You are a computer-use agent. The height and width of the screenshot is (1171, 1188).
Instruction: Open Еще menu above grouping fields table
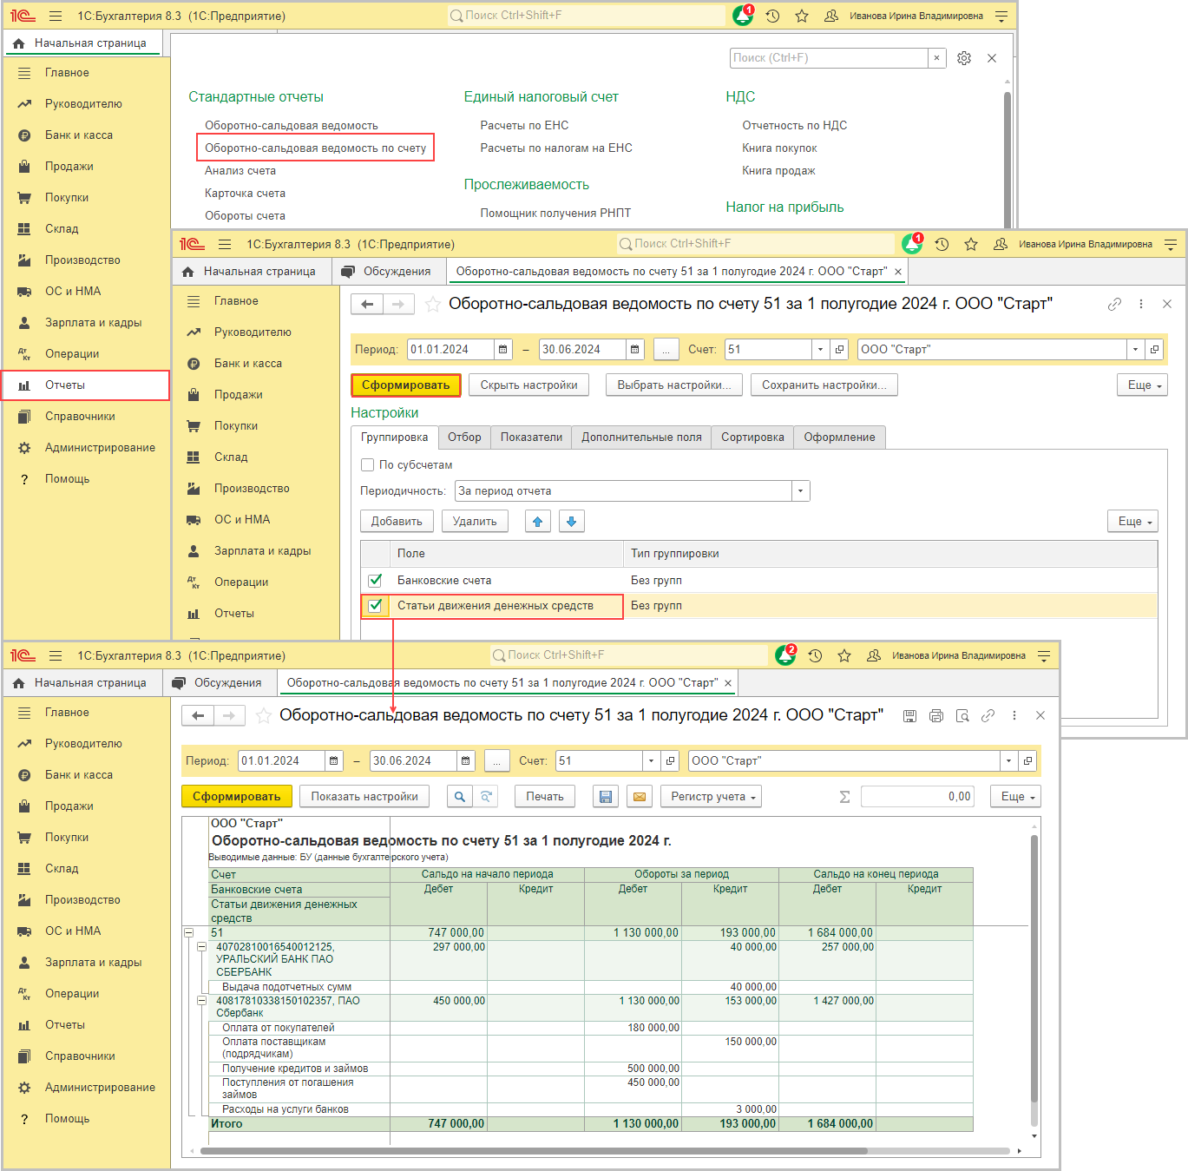tap(1132, 522)
